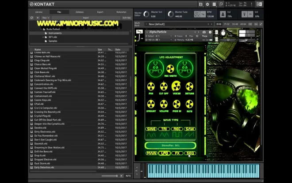This screenshot has width=292, height=183.
Task: Click the Instr Nav button
Action: tap(127, 18)
